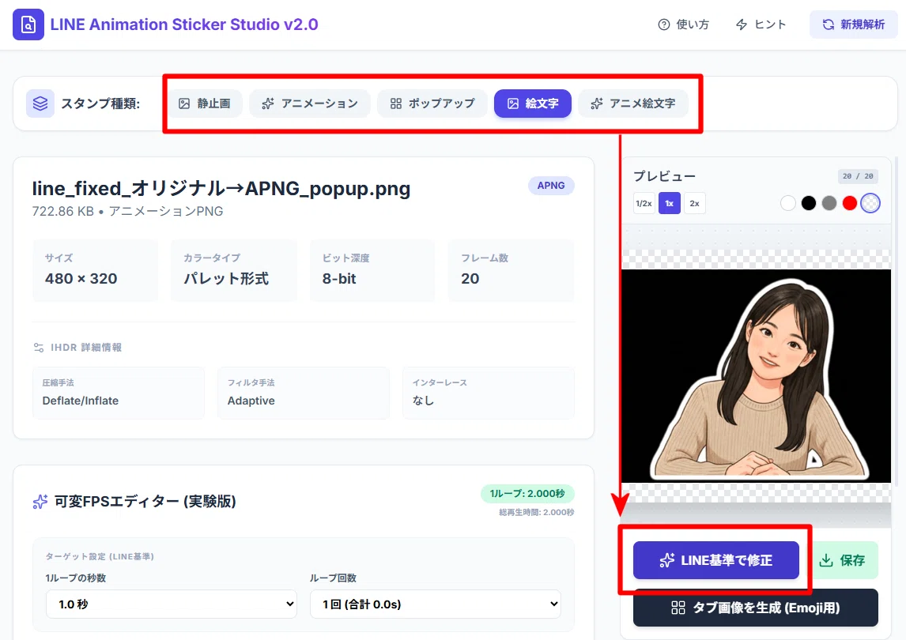The width and height of the screenshot is (906, 640).
Task: Select the 絵文字 sticker type
Action: [x=533, y=104]
